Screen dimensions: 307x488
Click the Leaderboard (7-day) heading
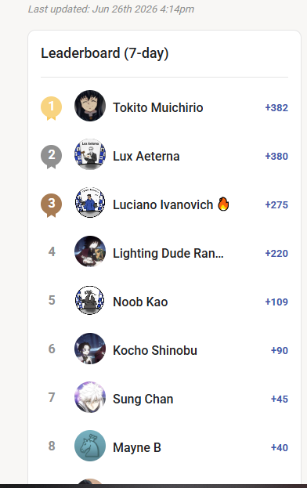tap(104, 53)
